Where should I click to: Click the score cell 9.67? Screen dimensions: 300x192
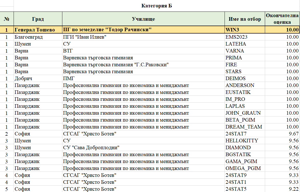click(282, 134)
